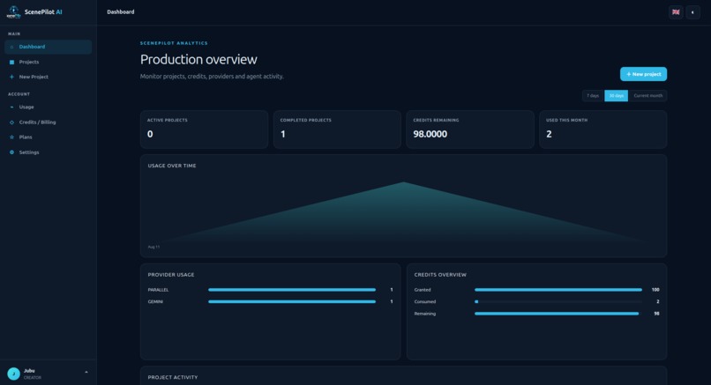Select New Project in the sidebar

[x=48, y=77]
